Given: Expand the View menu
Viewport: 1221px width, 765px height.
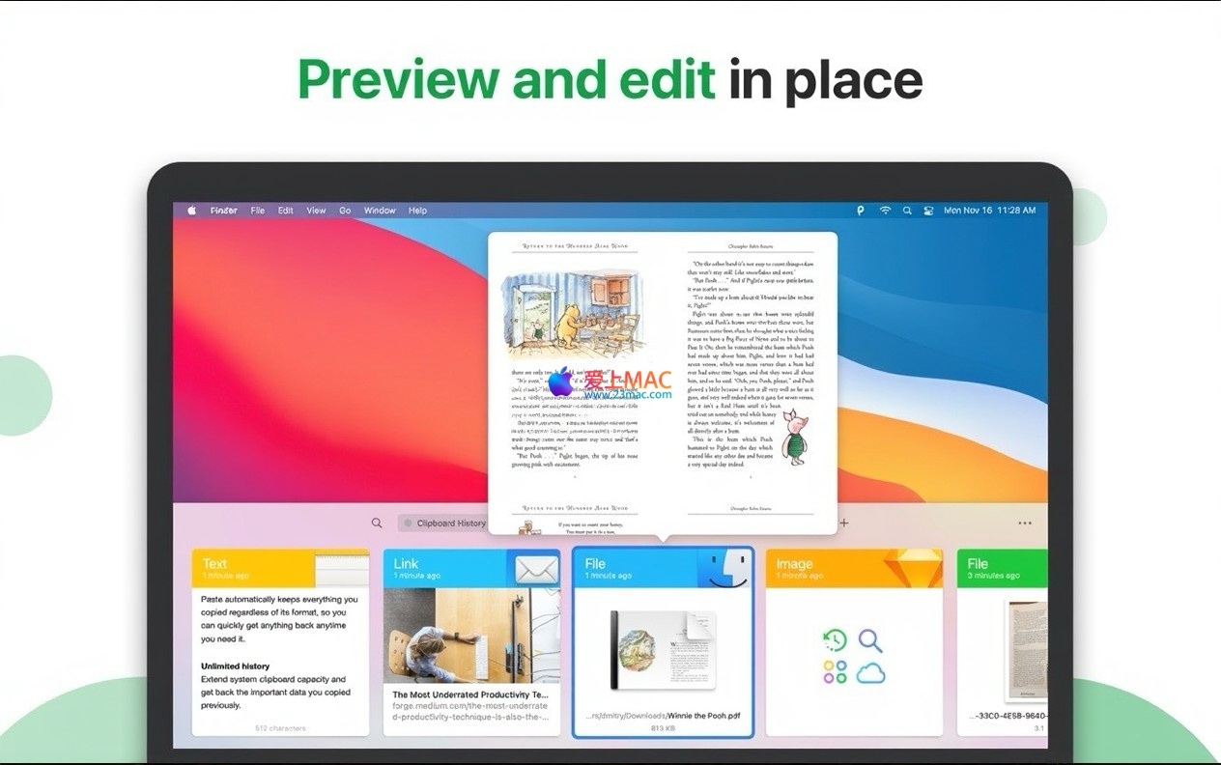Looking at the screenshot, I should (x=316, y=211).
